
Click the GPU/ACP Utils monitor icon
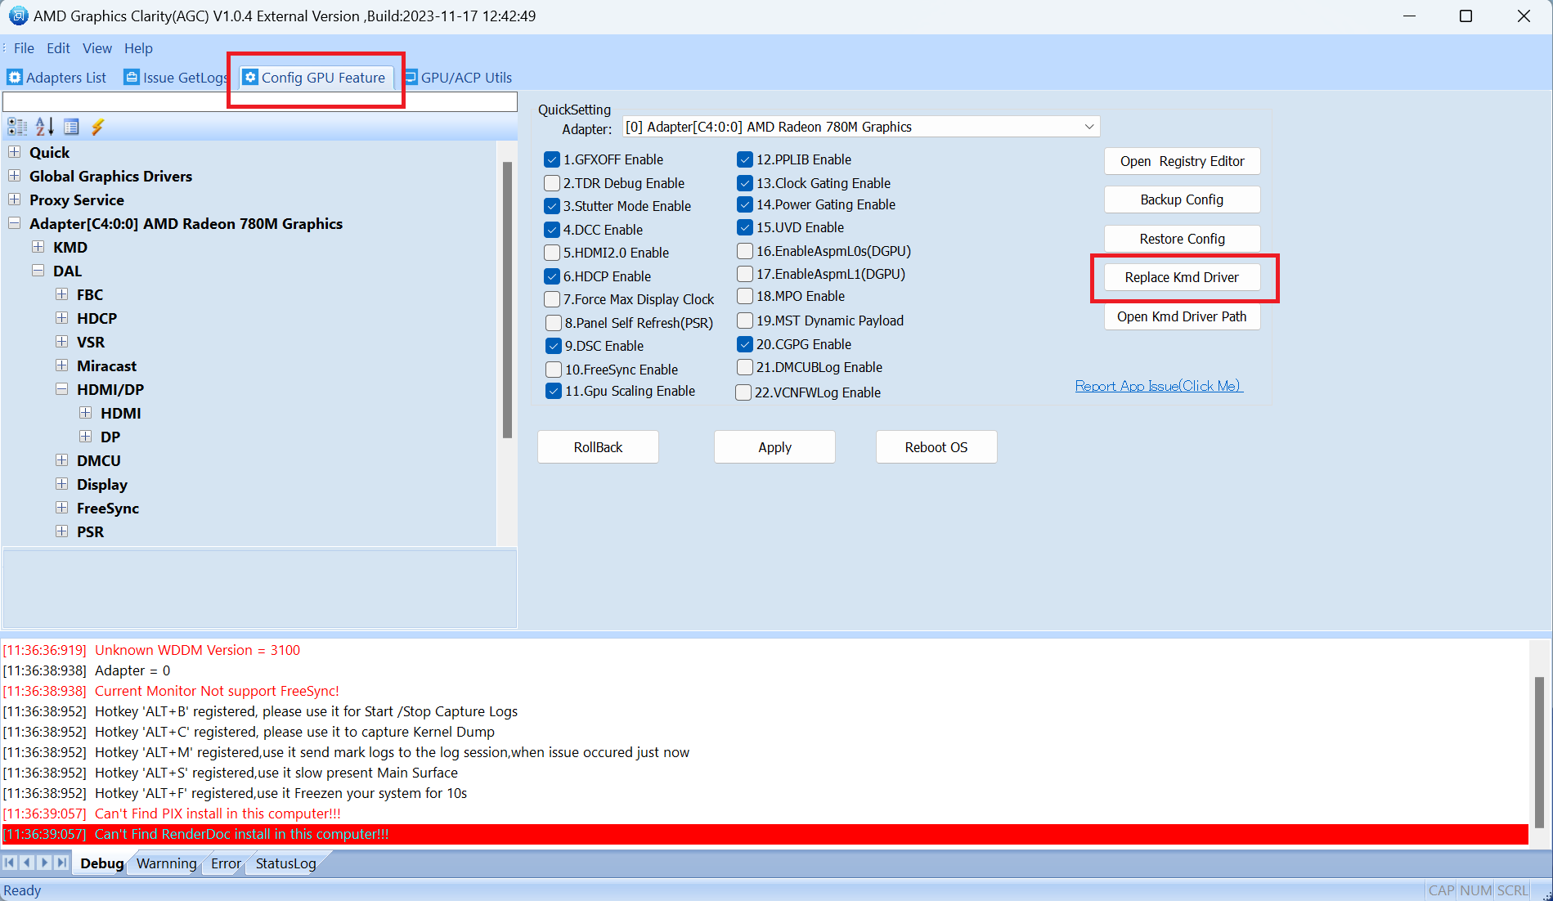(411, 78)
